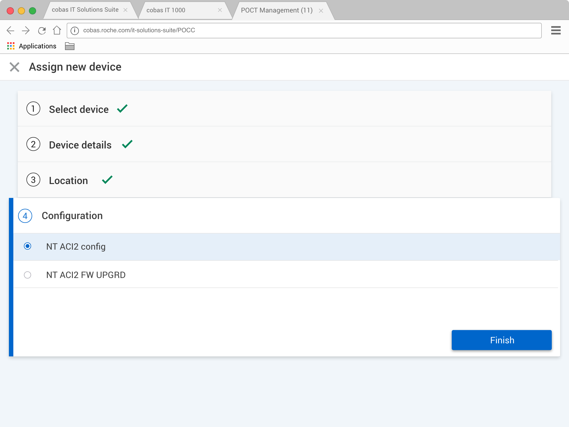Click the site info icon in address bar
Viewport: 569px width, 427px height.
coord(74,30)
